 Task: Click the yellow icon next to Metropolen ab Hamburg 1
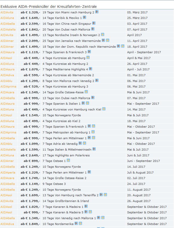click(x=93, y=132)
